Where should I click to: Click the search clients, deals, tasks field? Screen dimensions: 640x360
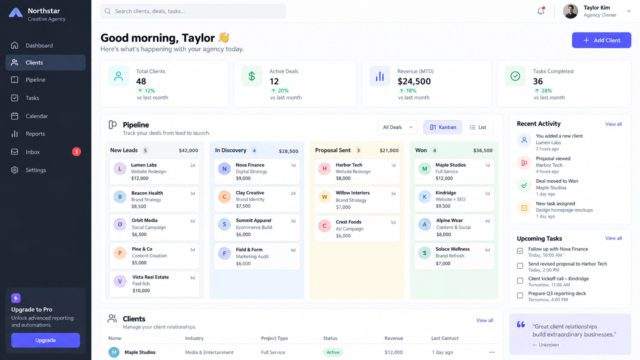coord(193,11)
